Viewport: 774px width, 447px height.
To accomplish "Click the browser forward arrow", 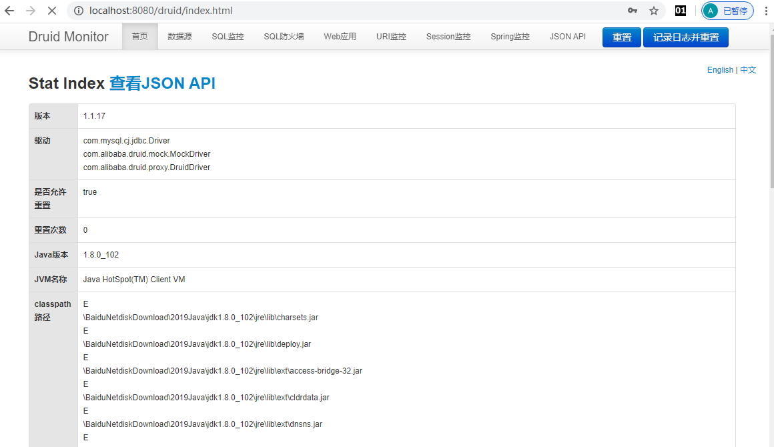I will (x=31, y=11).
